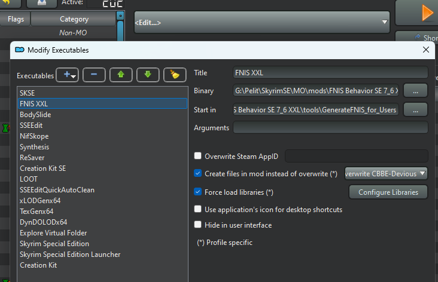The image size is (438, 282).
Task: Select Explore Virtual Folder entry
Action: 102,232
